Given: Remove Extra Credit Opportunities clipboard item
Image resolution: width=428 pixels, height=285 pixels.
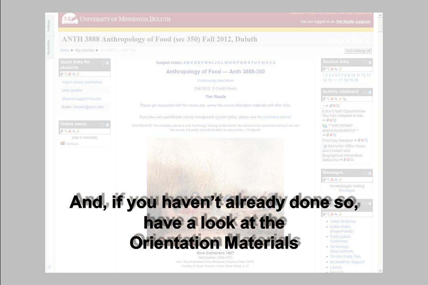Looking at the screenshot, I should pos(331,120).
